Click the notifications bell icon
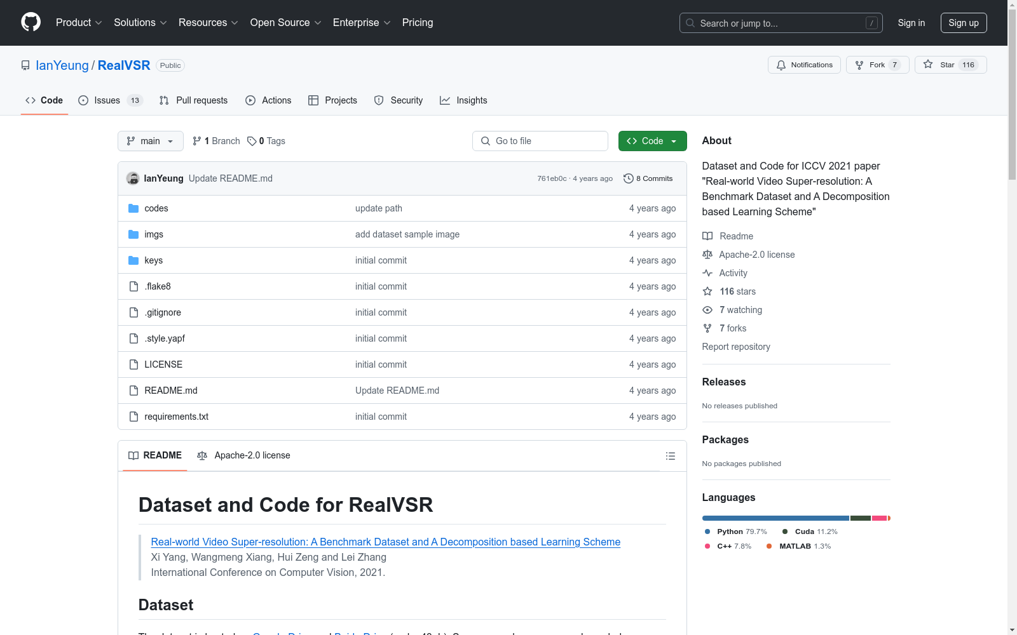The height and width of the screenshot is (635, 1017). coord(781,65)
